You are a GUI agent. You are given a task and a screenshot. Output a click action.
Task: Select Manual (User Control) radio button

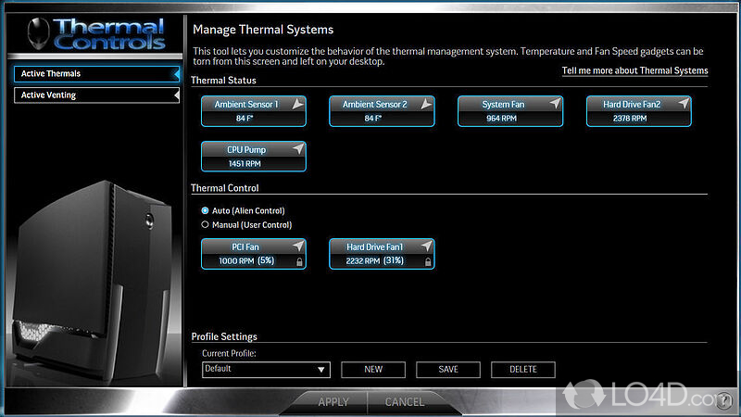pyautogui.click(x=206, y=225)
